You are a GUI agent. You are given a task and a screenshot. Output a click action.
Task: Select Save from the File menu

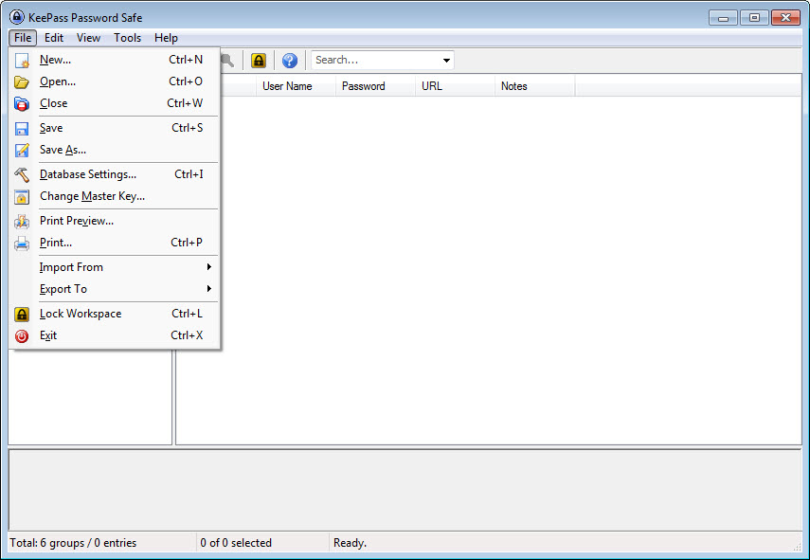[115, 128]
